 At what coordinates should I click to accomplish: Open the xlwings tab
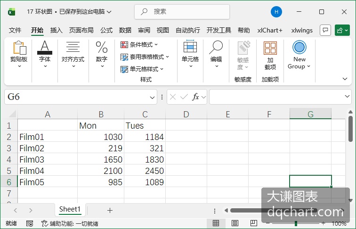302,30
